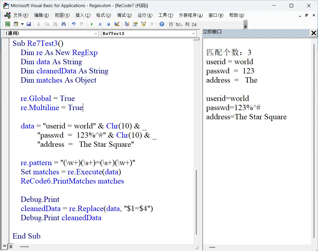
Task: Open the Object Browser icon
Action: tap(143, 24)
